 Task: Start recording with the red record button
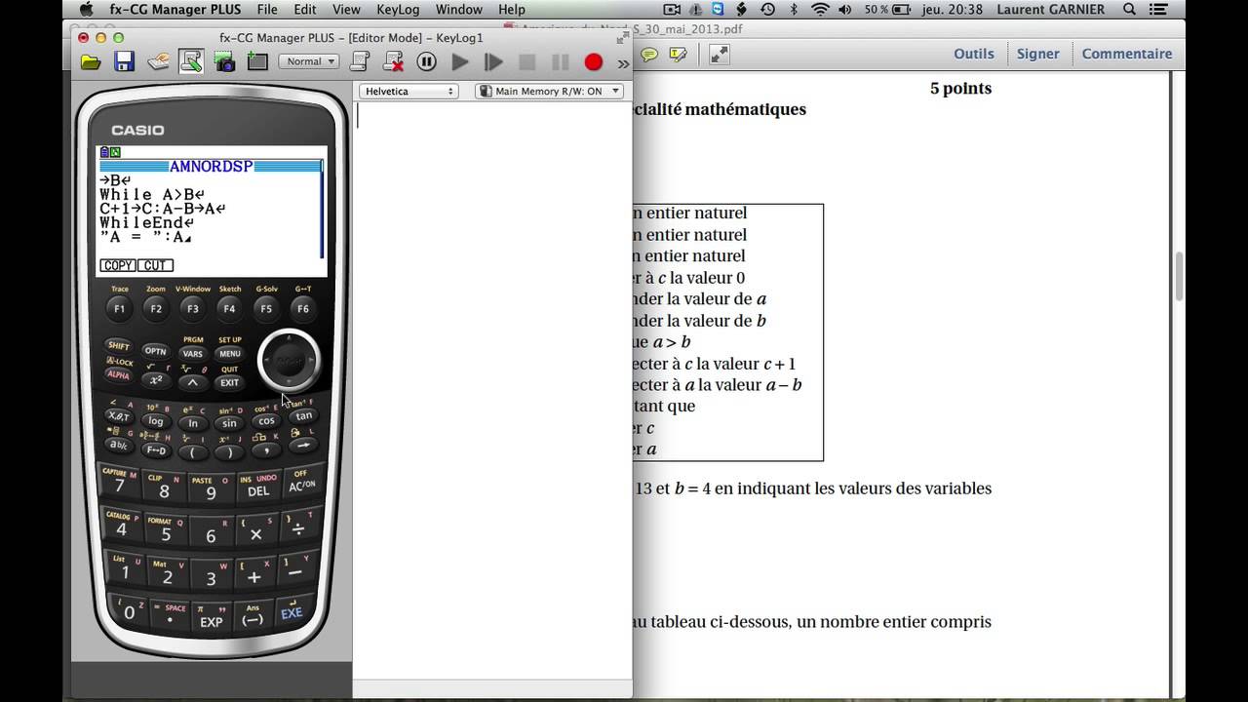click(x=593, y=62)
